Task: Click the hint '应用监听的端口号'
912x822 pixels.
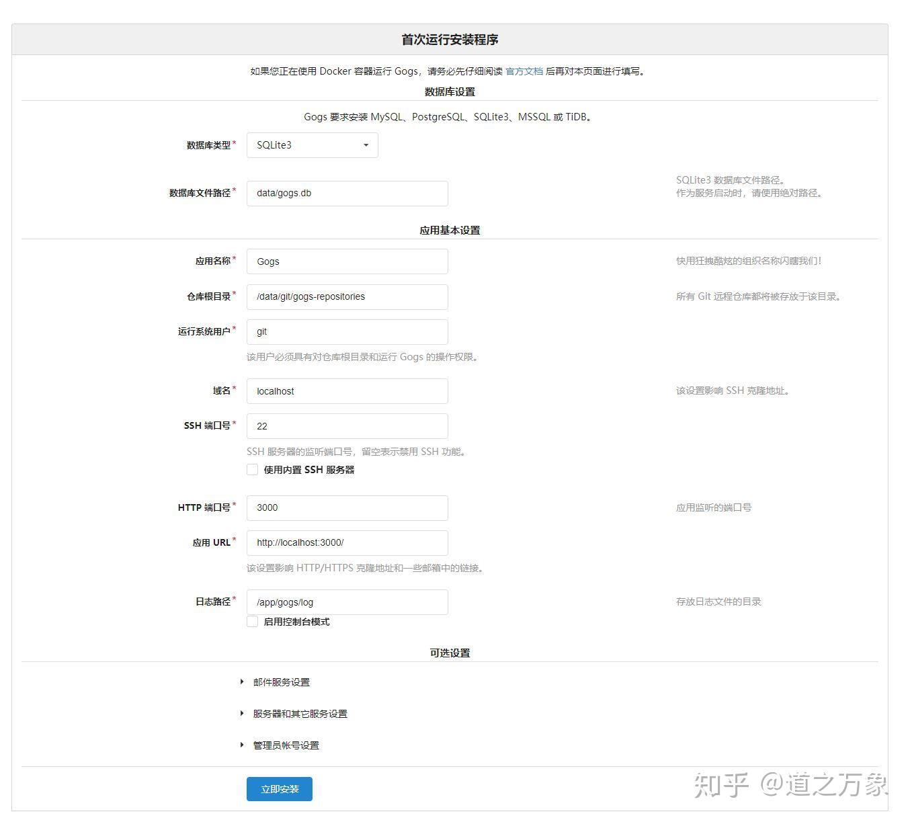Action: [x=714, y=507]
